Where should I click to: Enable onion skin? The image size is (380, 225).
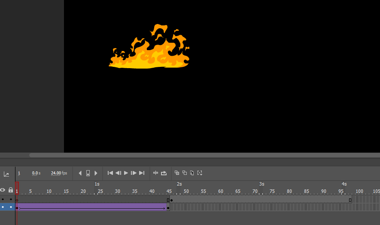pos(177,173)
